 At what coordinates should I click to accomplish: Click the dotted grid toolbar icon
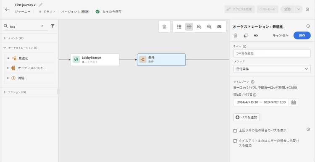pyautogui.click(x=179, y=27)
